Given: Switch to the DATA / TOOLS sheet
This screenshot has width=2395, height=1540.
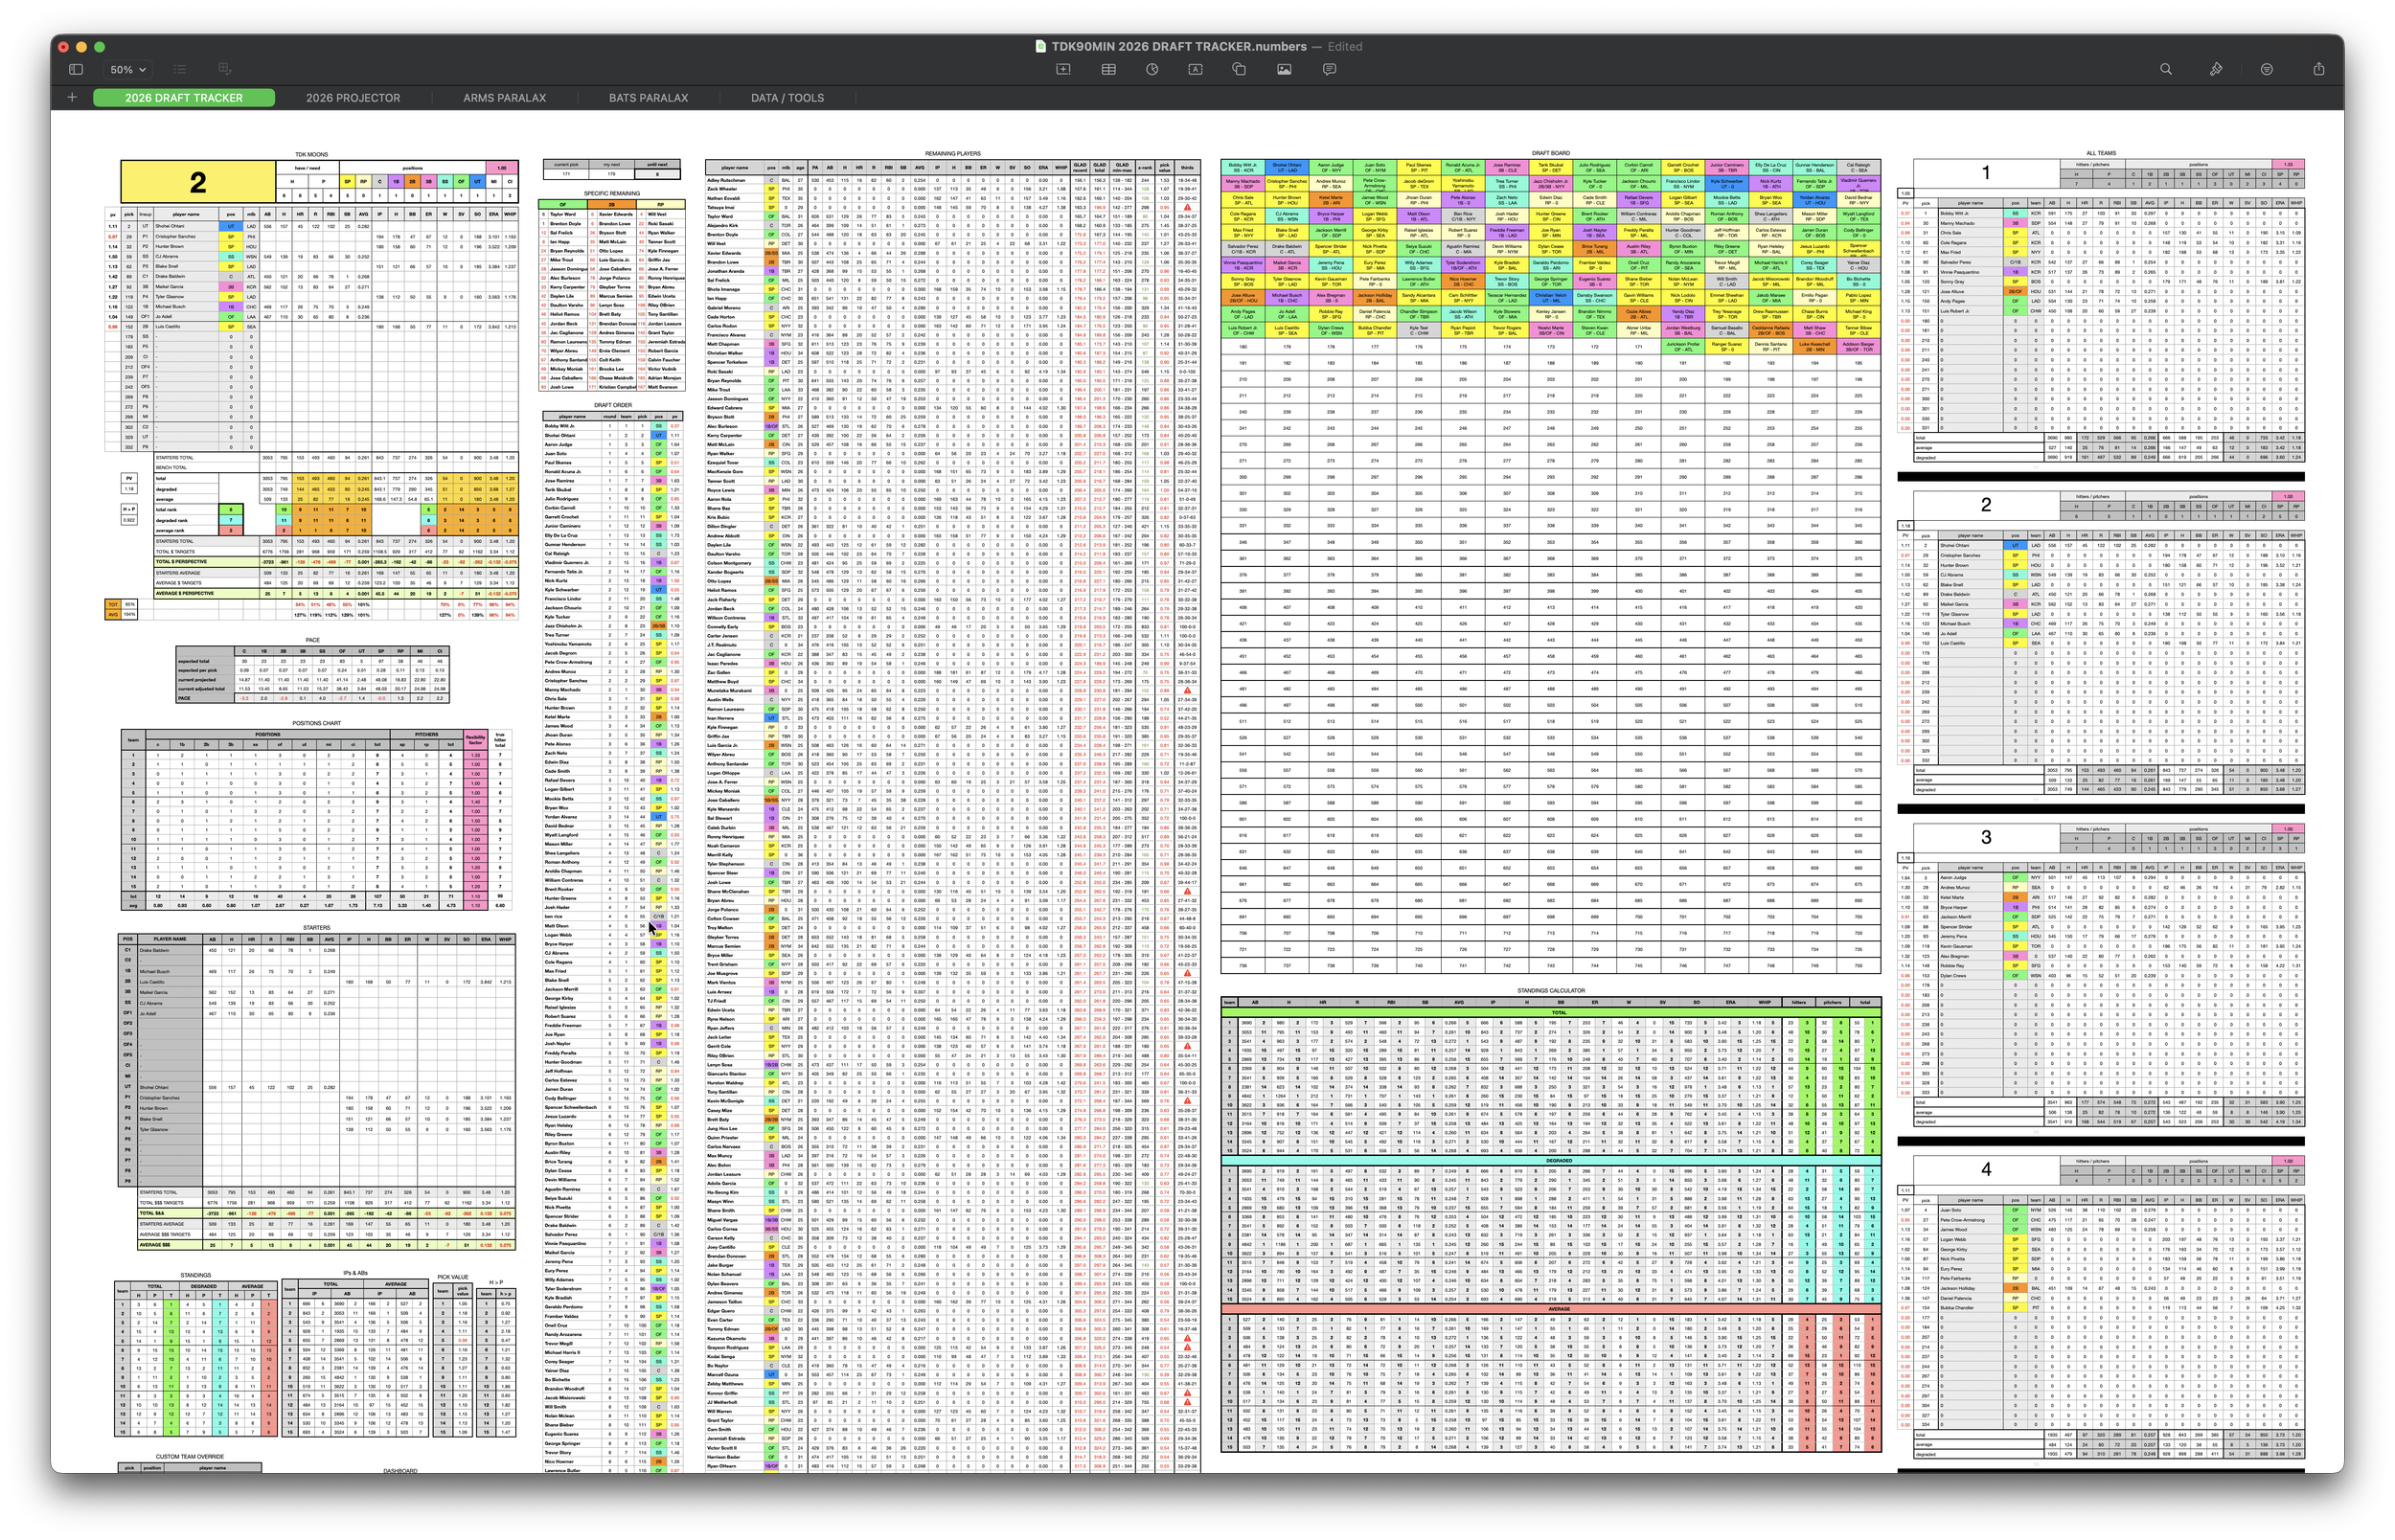Looking at the screenshot, I should [786, 97].
